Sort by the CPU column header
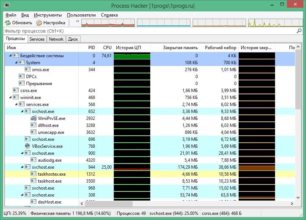 [x=105, y=48]
